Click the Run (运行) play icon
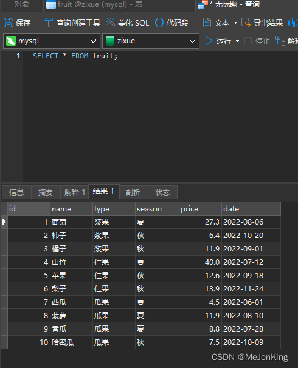The width and height of the screenshot is (298, 368). click(x=209, y=41)
